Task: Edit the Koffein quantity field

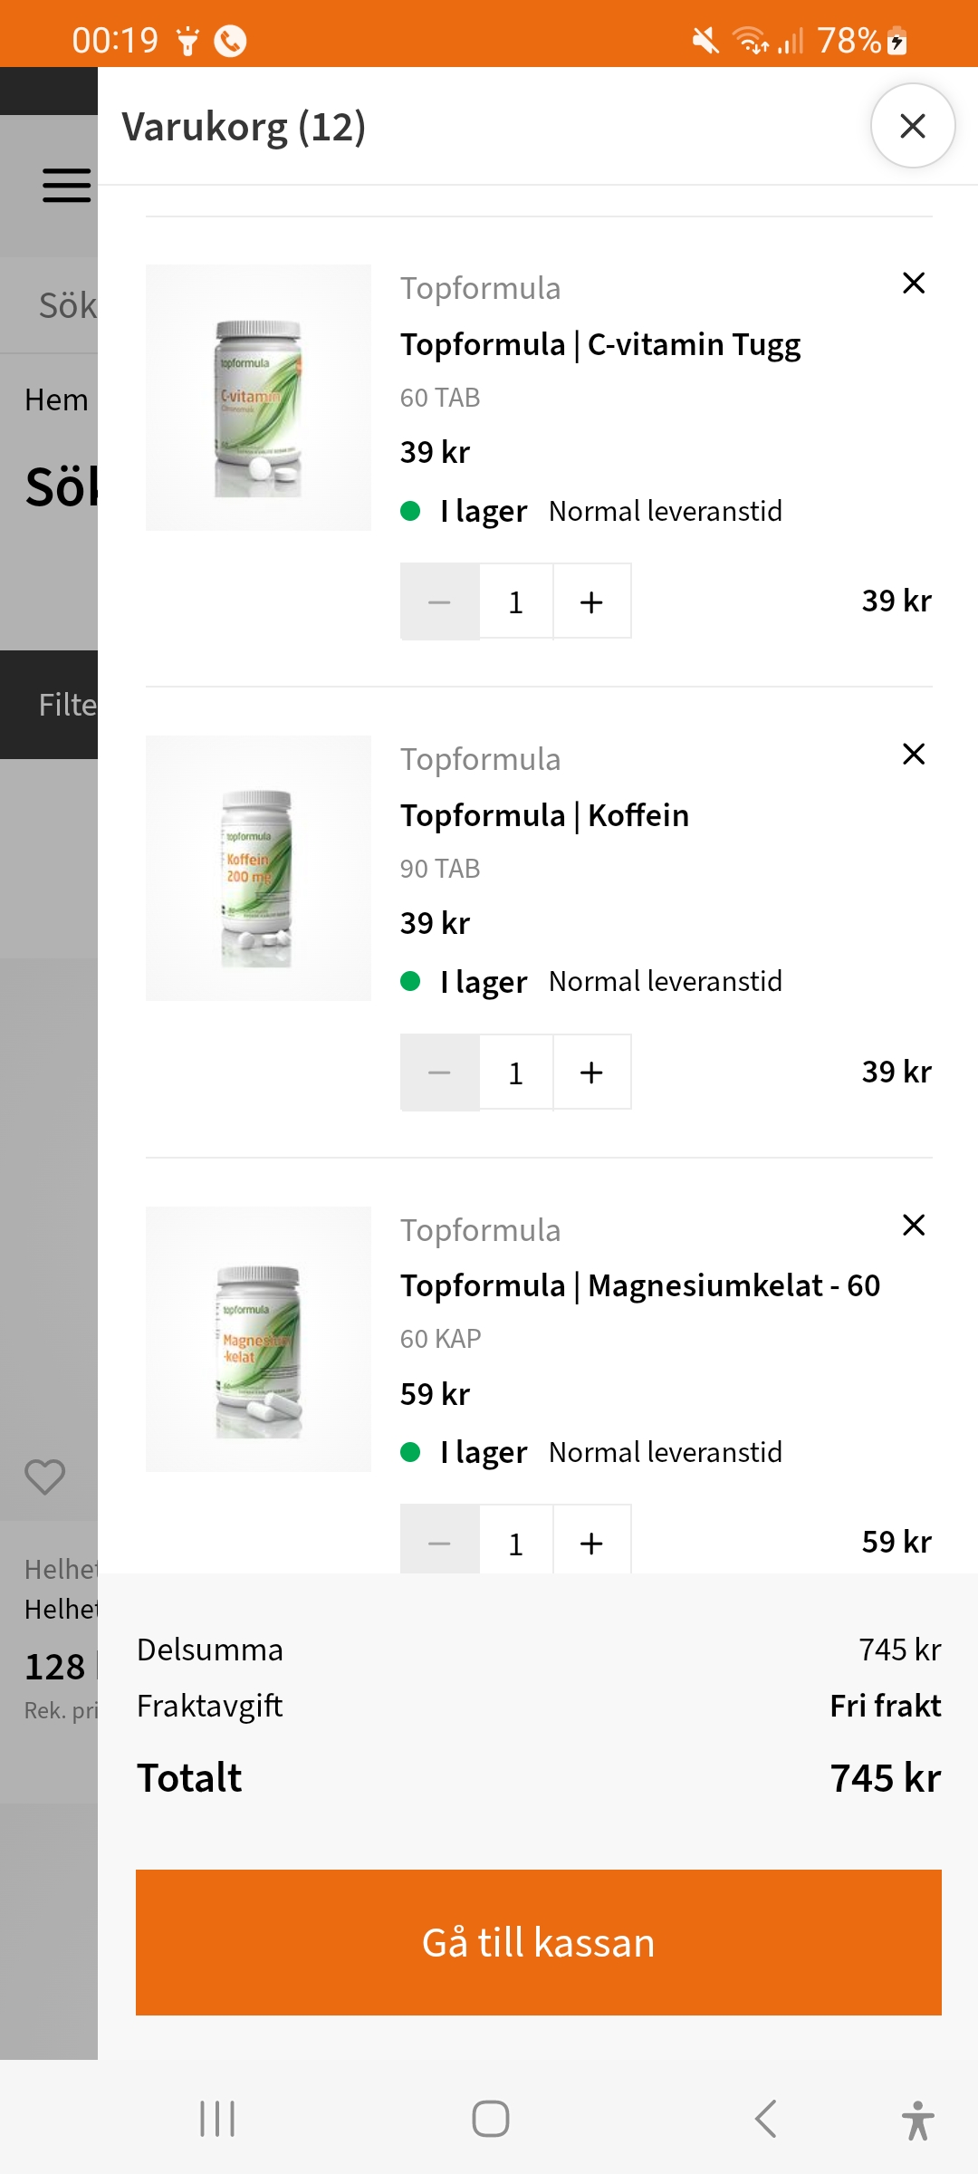Action: pos(516,1073)
